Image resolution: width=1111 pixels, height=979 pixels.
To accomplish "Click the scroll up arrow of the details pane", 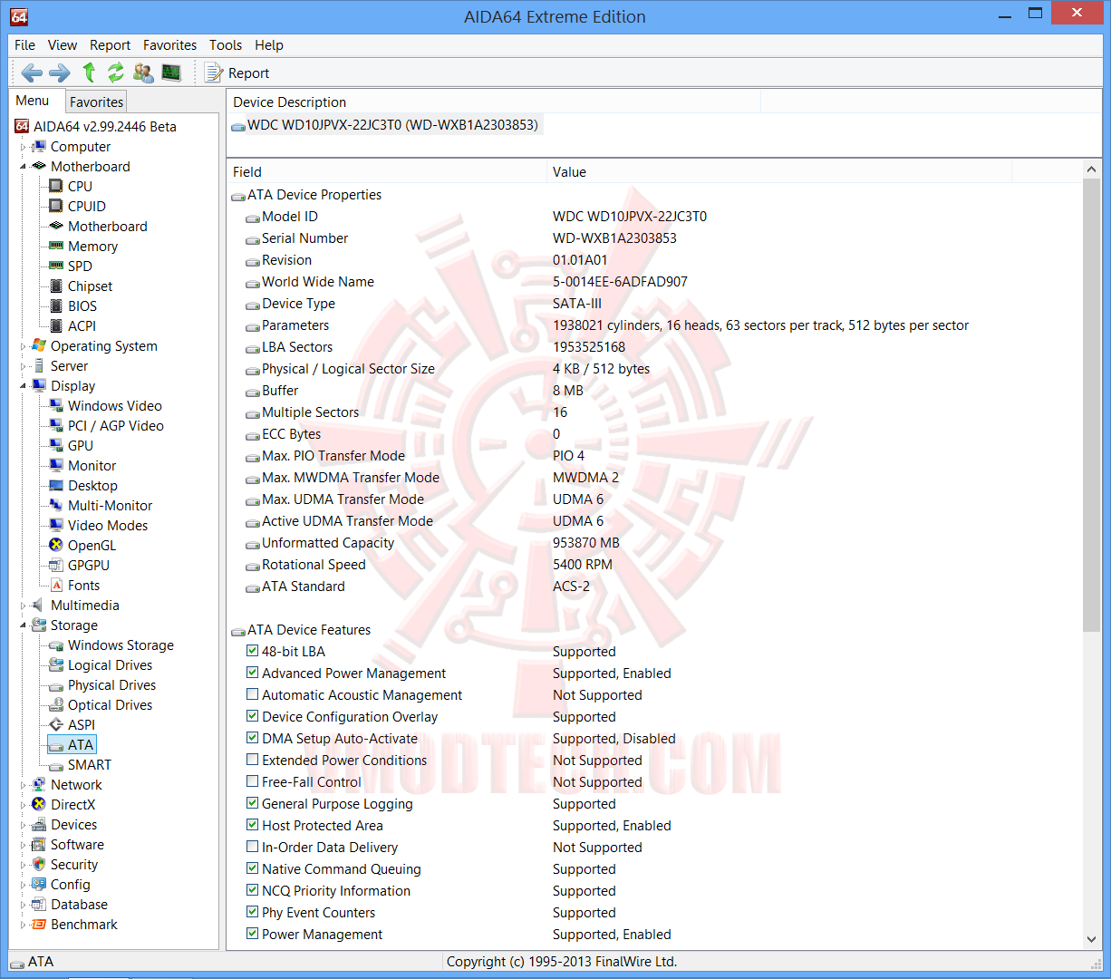I will click(1091, 170).
